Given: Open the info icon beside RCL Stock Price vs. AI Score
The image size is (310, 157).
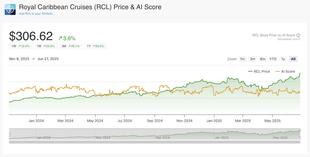Looking at the screenshot, I should [298, 35].
